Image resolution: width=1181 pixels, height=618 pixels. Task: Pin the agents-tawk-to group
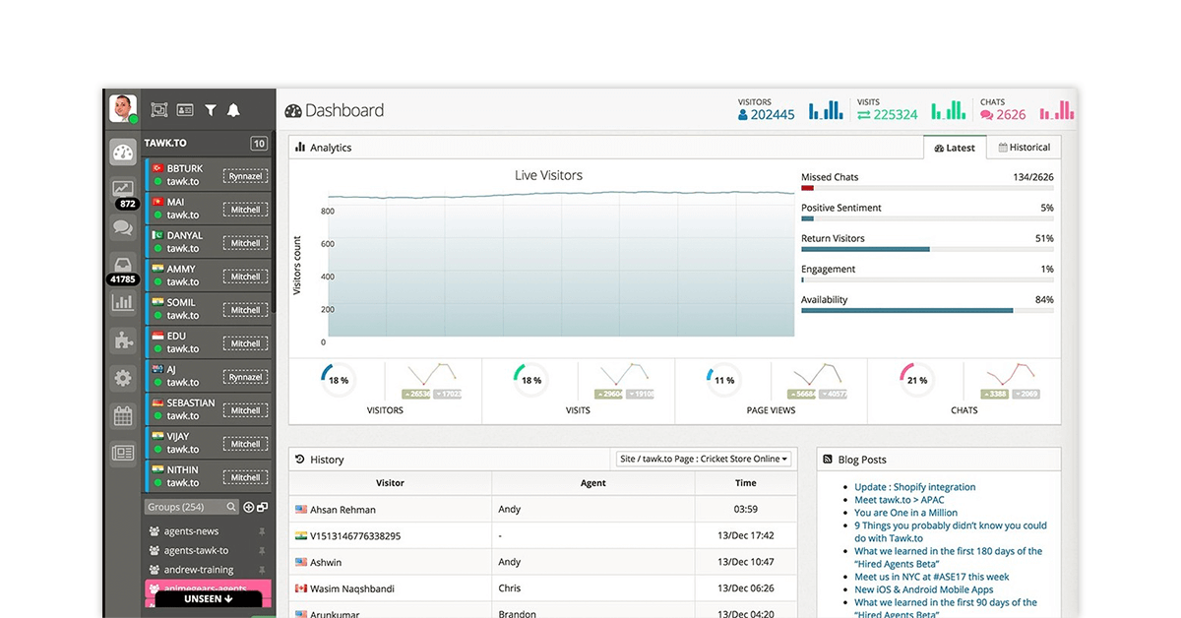click(262, 551)
